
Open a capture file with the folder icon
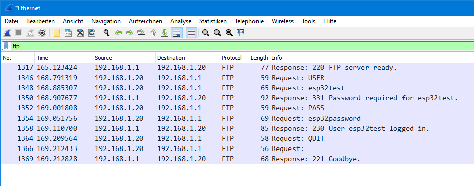click(57, 33)
